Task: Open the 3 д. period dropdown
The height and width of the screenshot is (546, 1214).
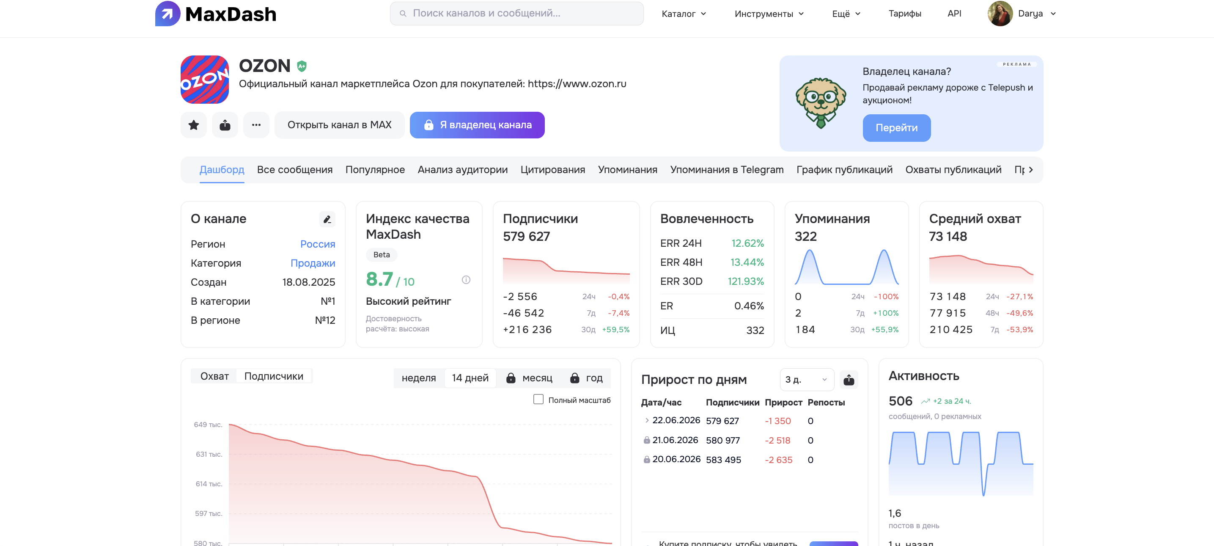Action: coord(807,380)
